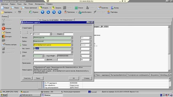Click Аннулир. in the side panel
The width and height of the screenshot is (173, 97).
pos(6,28)
